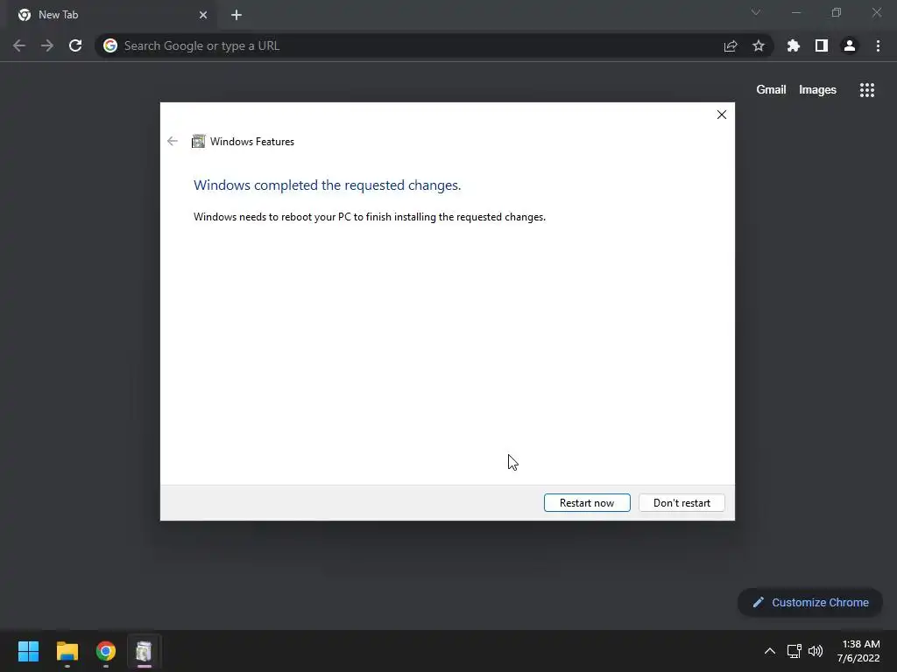
Task: Click the heading "Windows completed the requested changes."
Action: coord(328,185)
